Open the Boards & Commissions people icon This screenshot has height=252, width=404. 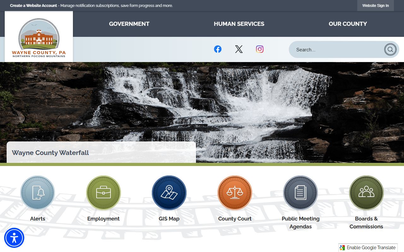pyautogui.click(x=366, y=192)
